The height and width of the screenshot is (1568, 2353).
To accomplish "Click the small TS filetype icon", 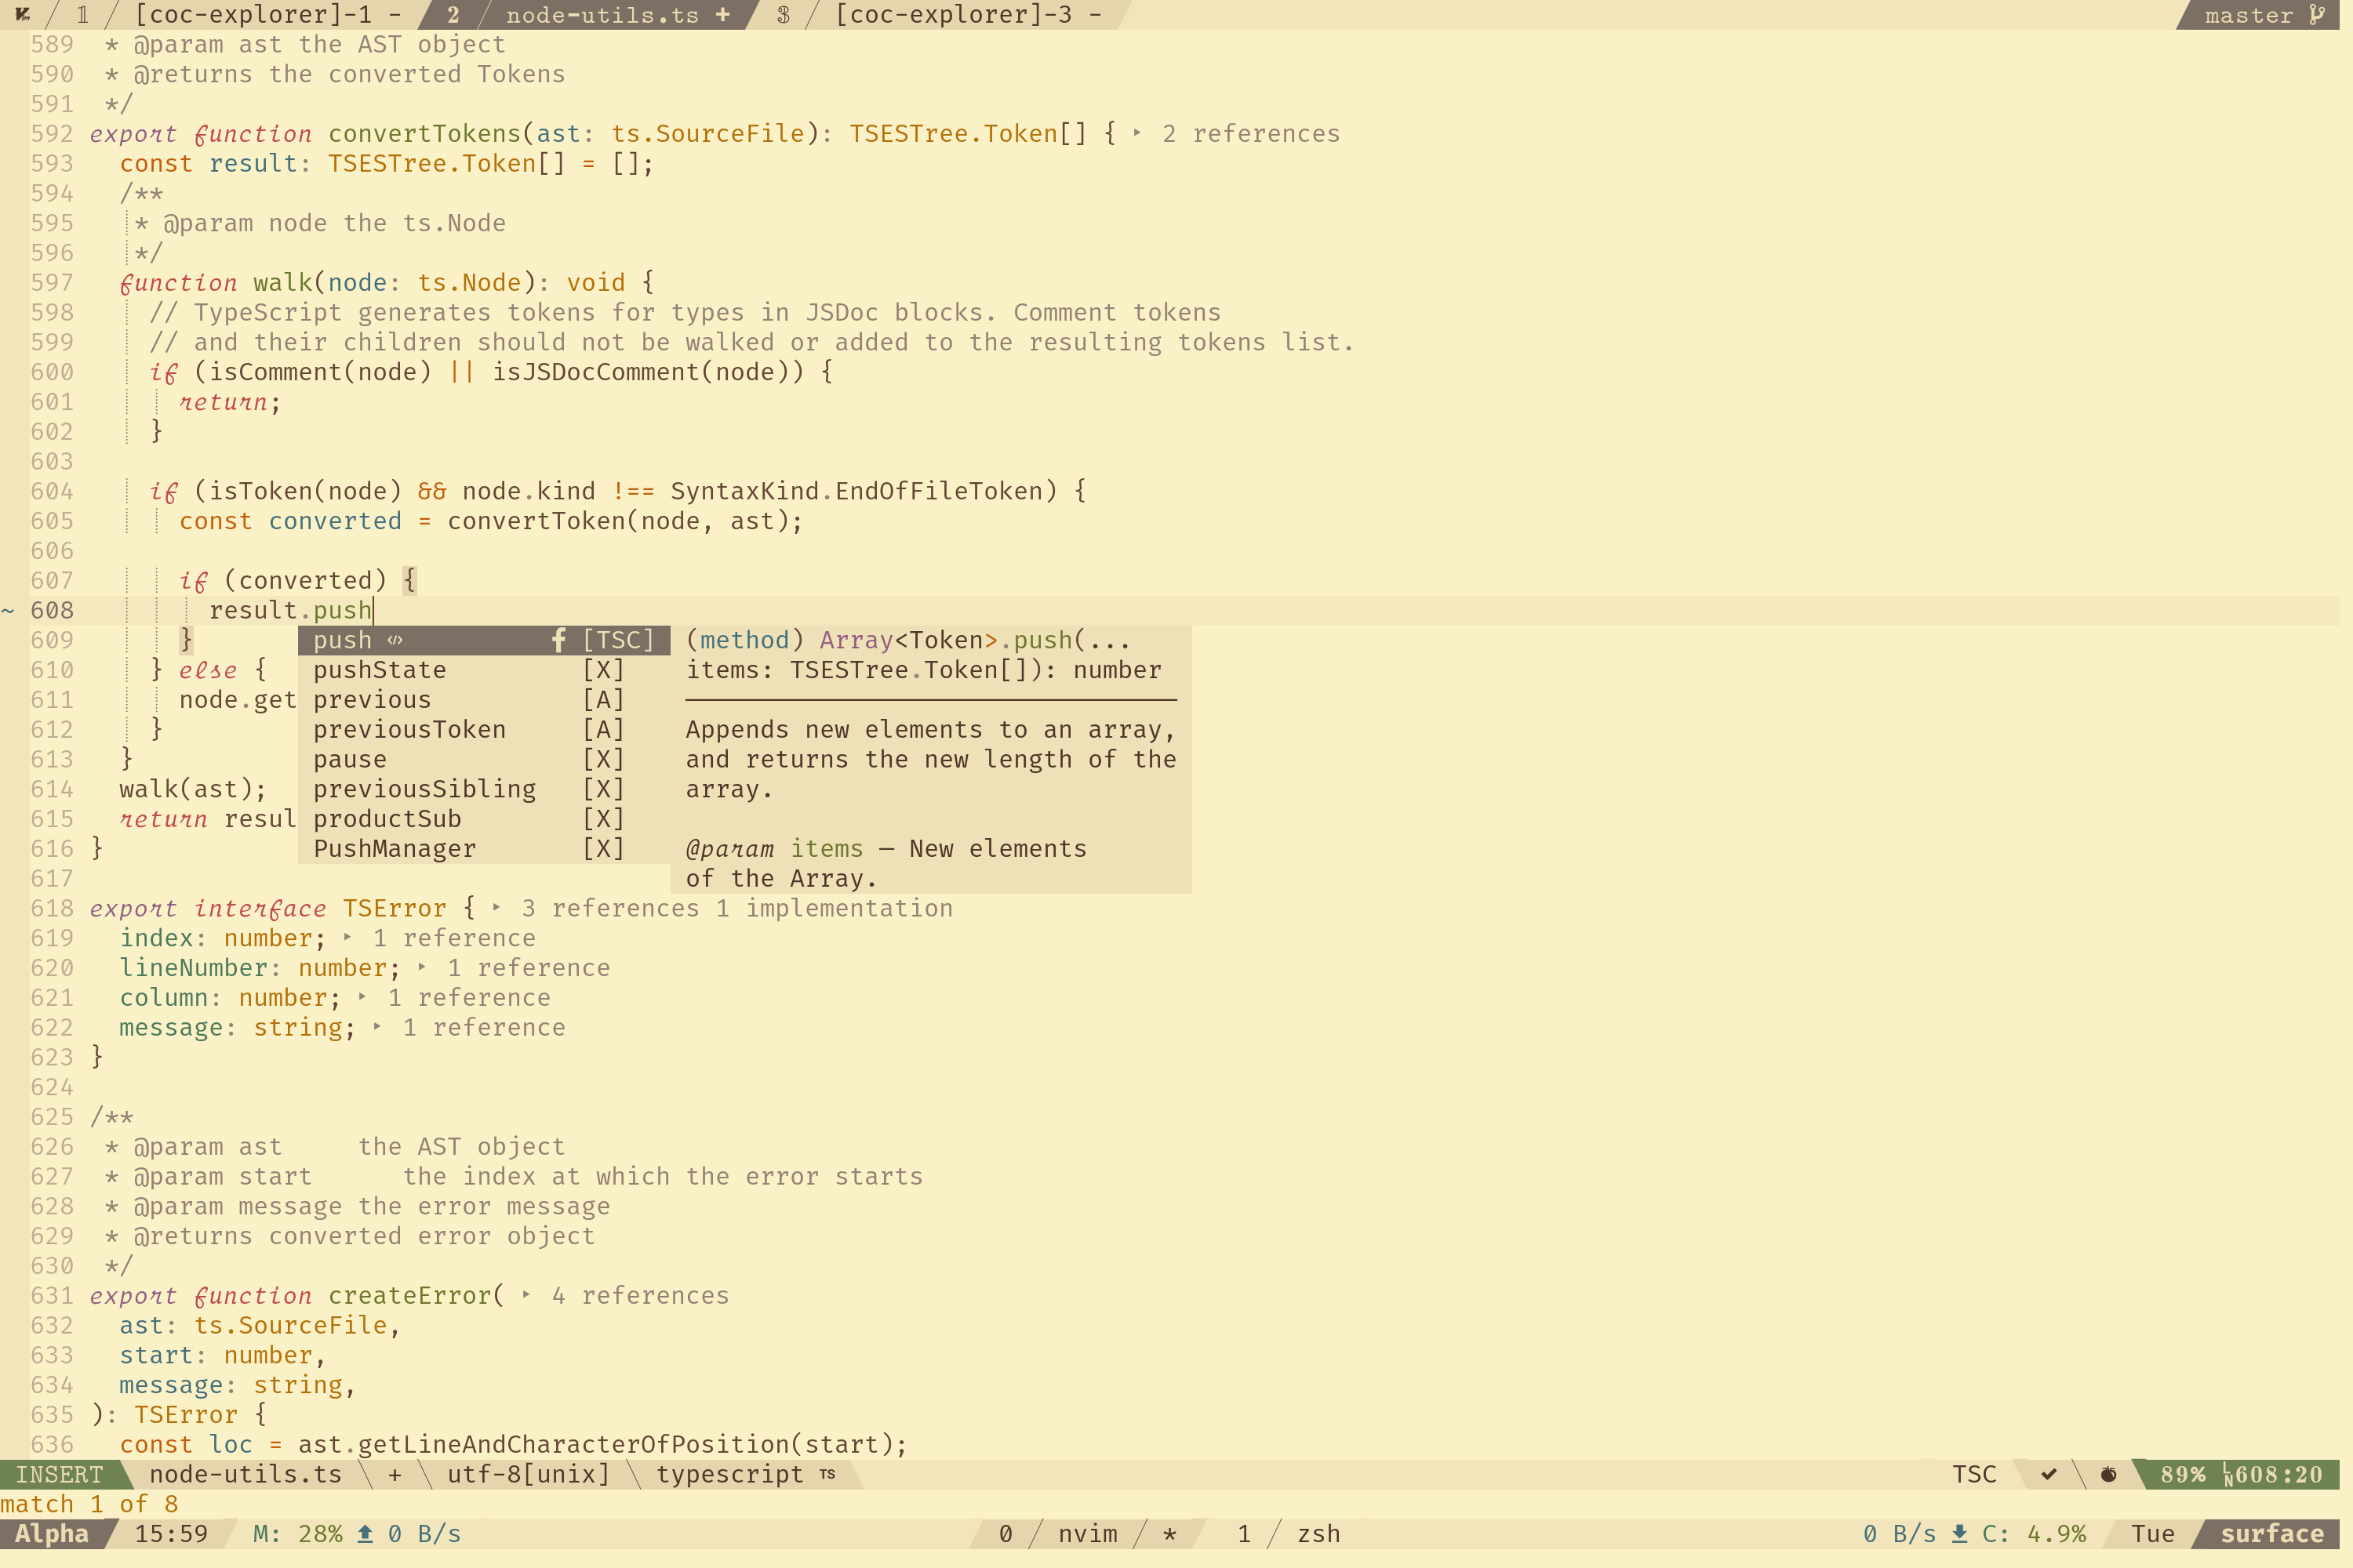I will pos(827,1474).
